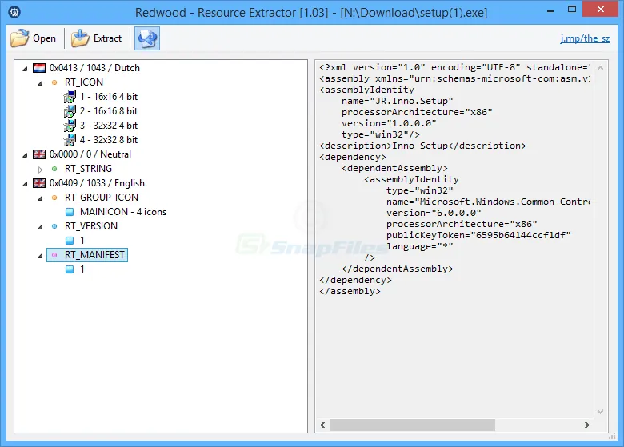Click the app gear icon in title bar

click(x=14, y=12)
